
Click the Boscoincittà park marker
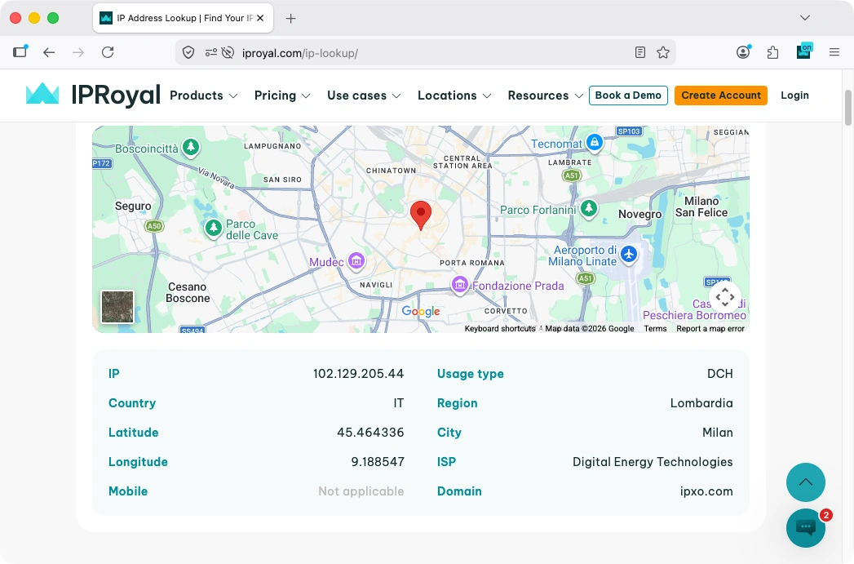coord(191,147)
